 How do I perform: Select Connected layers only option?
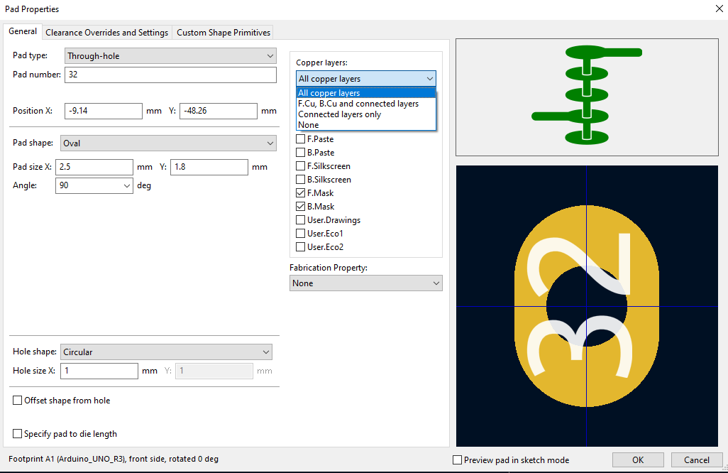tap(366, 114)
